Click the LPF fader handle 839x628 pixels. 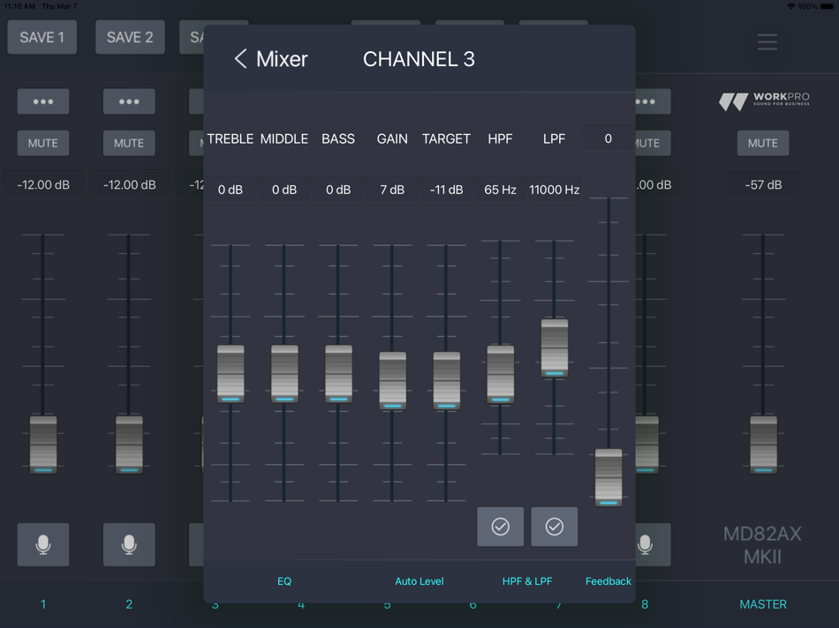click(555, 348)
